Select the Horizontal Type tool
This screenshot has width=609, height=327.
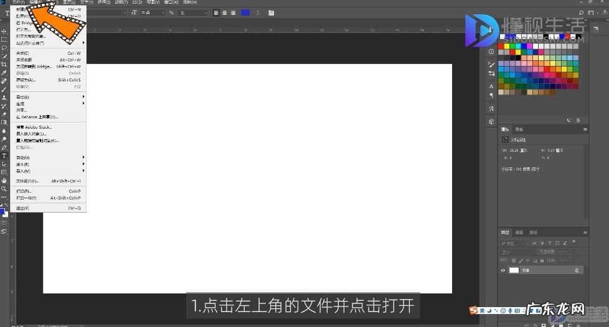click(4, 155)
